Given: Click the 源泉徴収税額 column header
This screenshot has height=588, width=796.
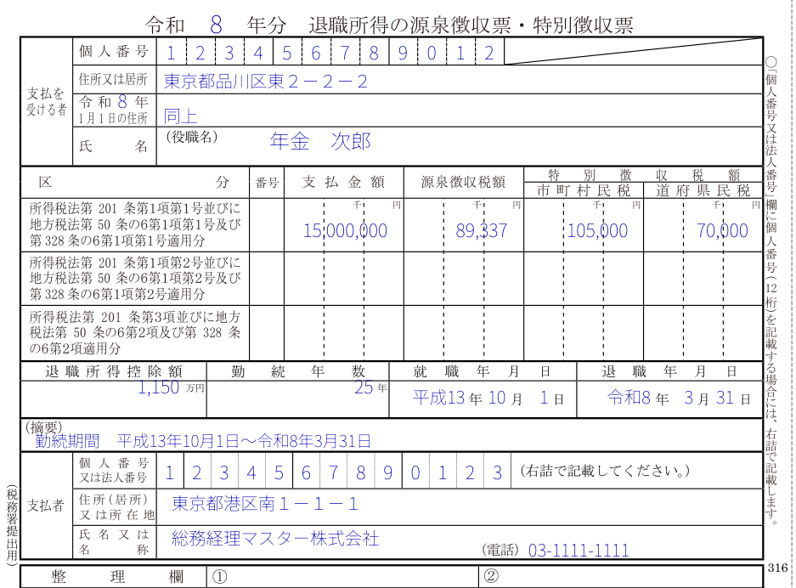Looking at the screenshot, I should pos(463,182).
